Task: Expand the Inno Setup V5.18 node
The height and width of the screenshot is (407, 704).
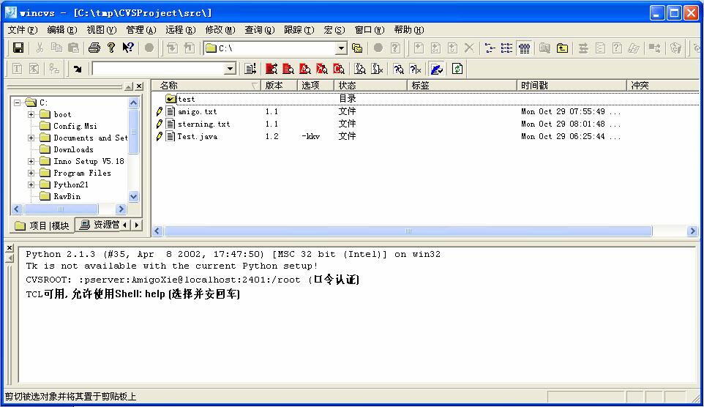Action: click(31, 161)
